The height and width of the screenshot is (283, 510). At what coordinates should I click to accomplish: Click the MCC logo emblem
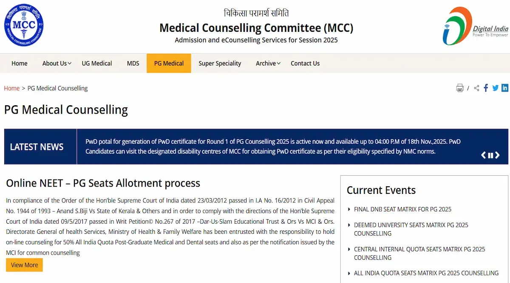pyautogui.click(x=24, y=25)
